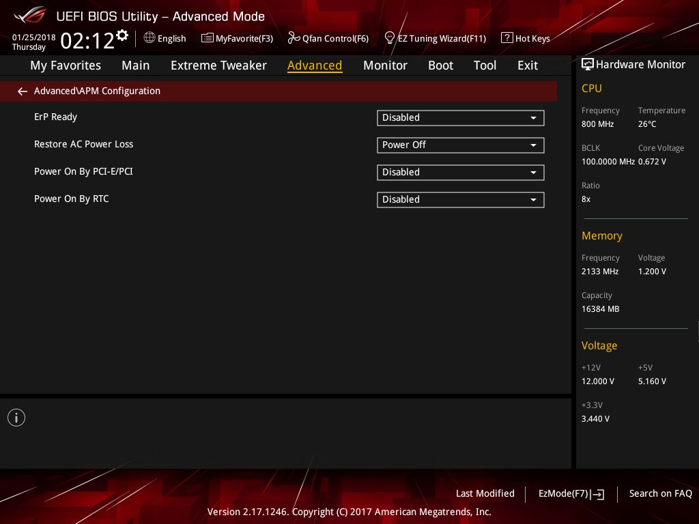Click the EZ Tuning Wizard lightbulb icon
Viewport: 699px width, 524px height.
click(389, 38)
